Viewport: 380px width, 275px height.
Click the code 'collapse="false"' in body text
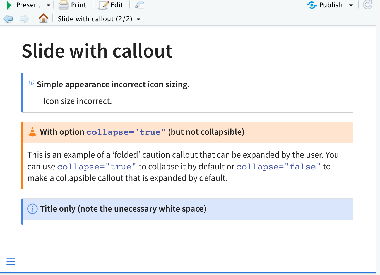[278, 167]
